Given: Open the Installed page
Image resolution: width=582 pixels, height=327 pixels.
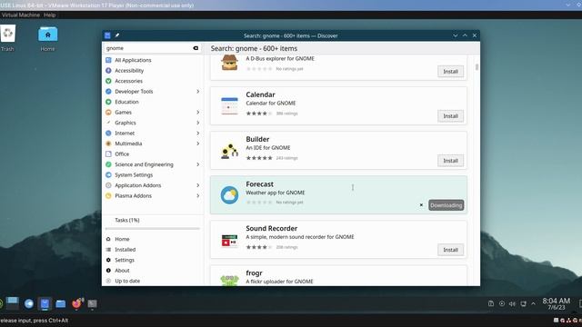Looking at the screenshot, I should coord(153,250).
